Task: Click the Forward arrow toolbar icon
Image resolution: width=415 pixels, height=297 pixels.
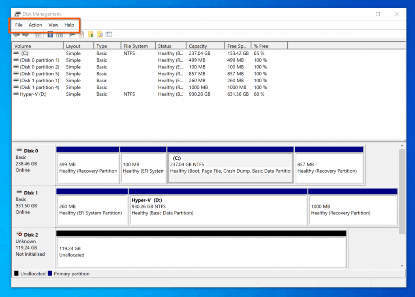Action: pyautogui.click(x=26, y=35)
